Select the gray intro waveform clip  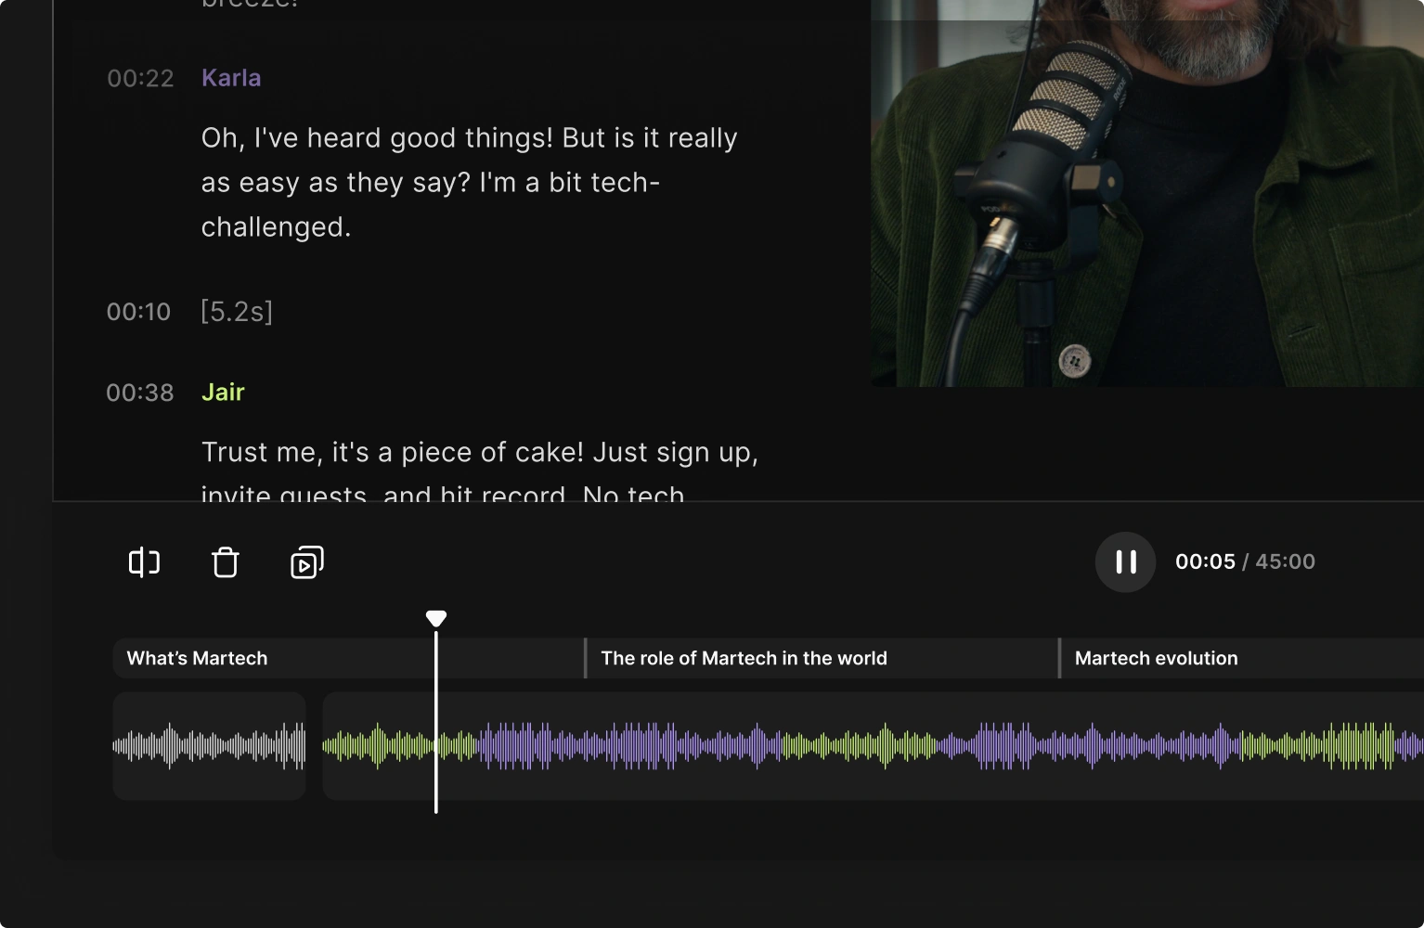(209, 745)
